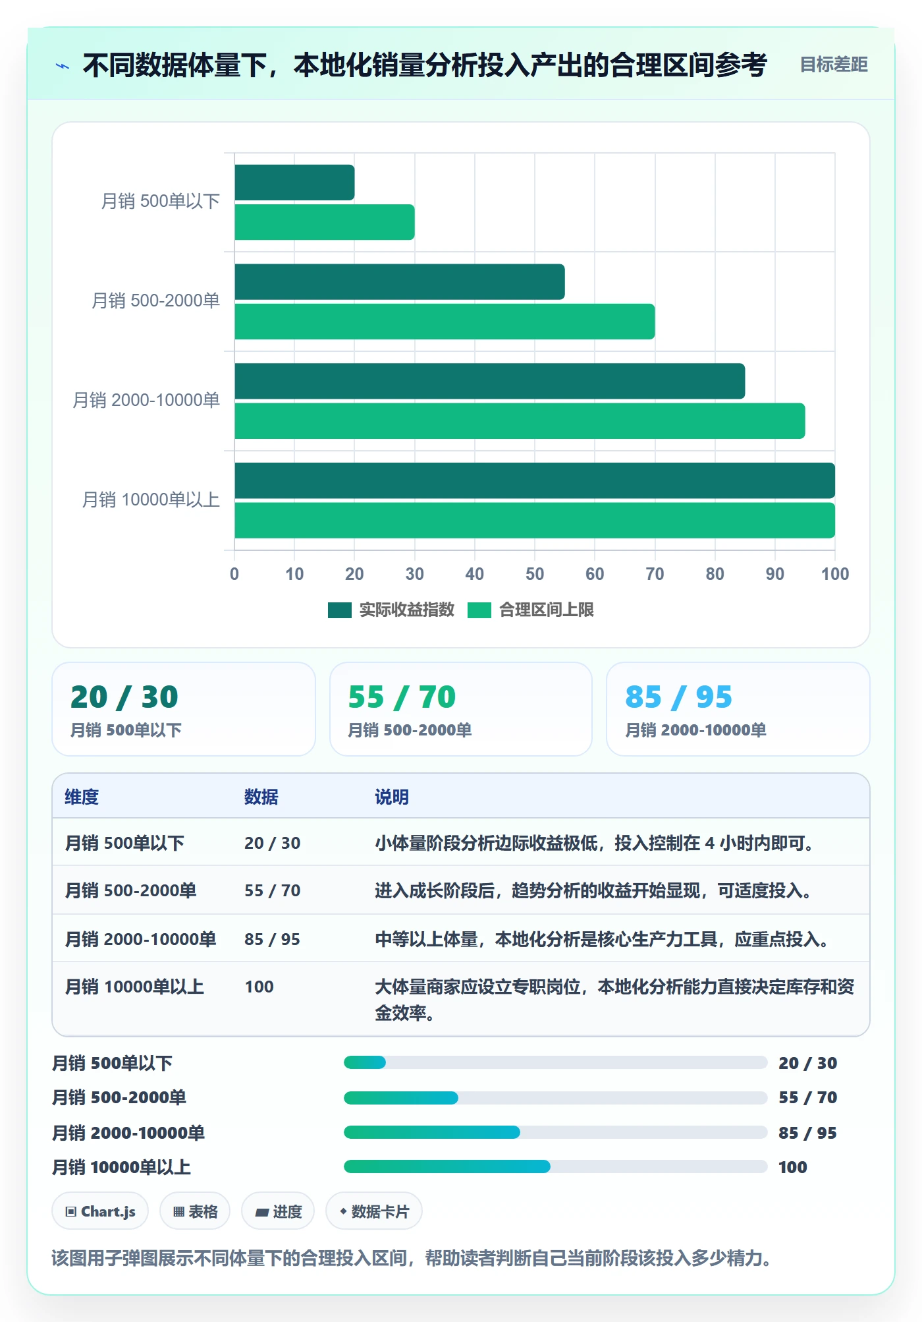Screen dimensions: 922x1322
Task: Click progress bar for 月销 10000单以上
Action: 555,1166
